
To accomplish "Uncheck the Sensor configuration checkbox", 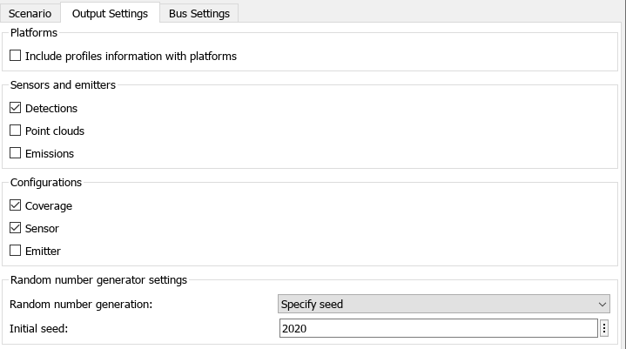I will click(16, 228).
